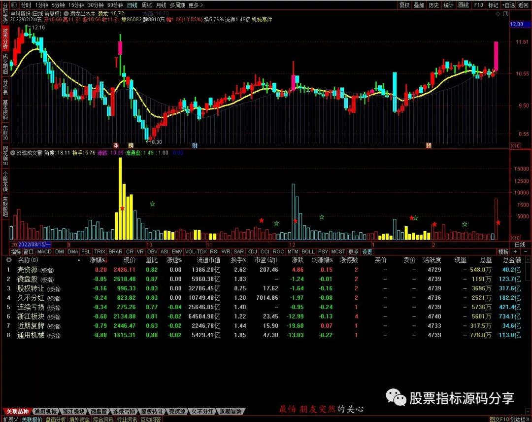
Task: Switch chart to 30分钟 period
Action: pyautogui.click(x=96, y=5)
